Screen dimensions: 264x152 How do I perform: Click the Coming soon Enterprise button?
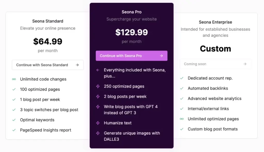coord(215,64)
